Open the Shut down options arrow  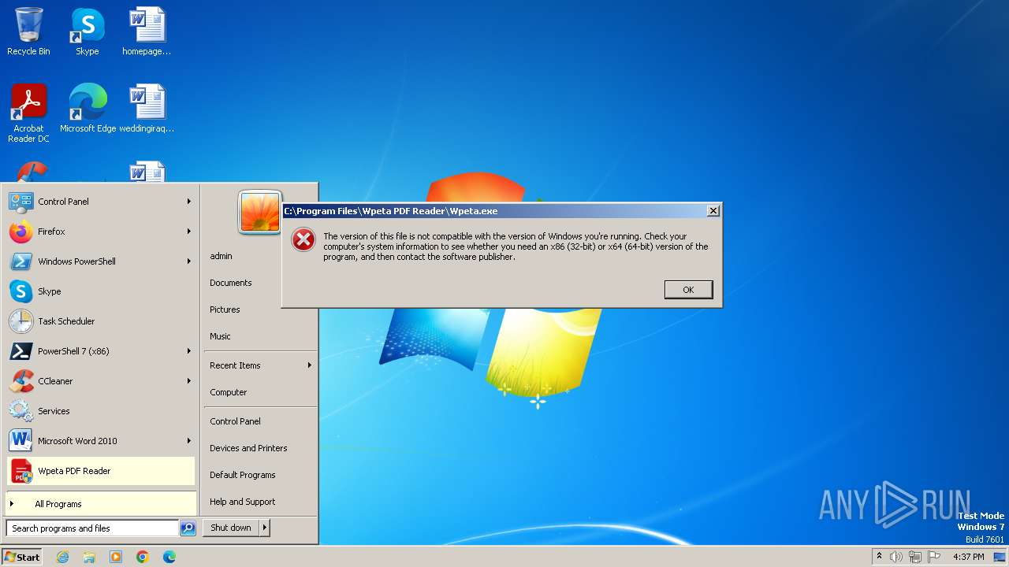pos(264,528)
